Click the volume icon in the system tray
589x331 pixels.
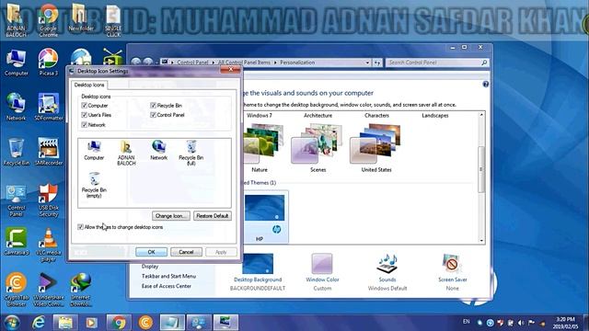[521, 323]
